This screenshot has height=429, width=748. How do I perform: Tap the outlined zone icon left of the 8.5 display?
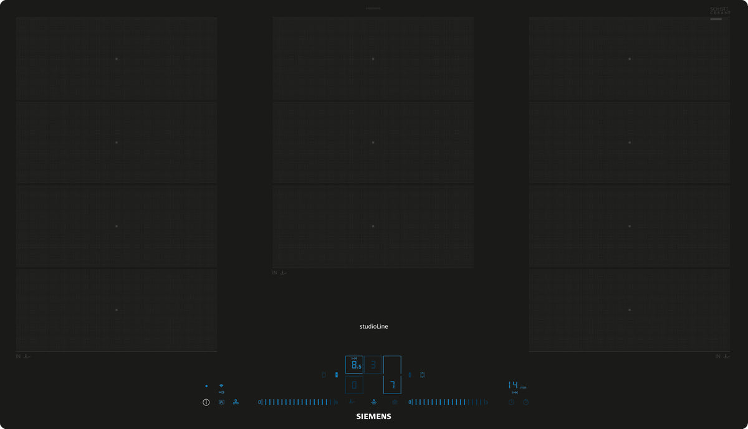coord(324,375)
